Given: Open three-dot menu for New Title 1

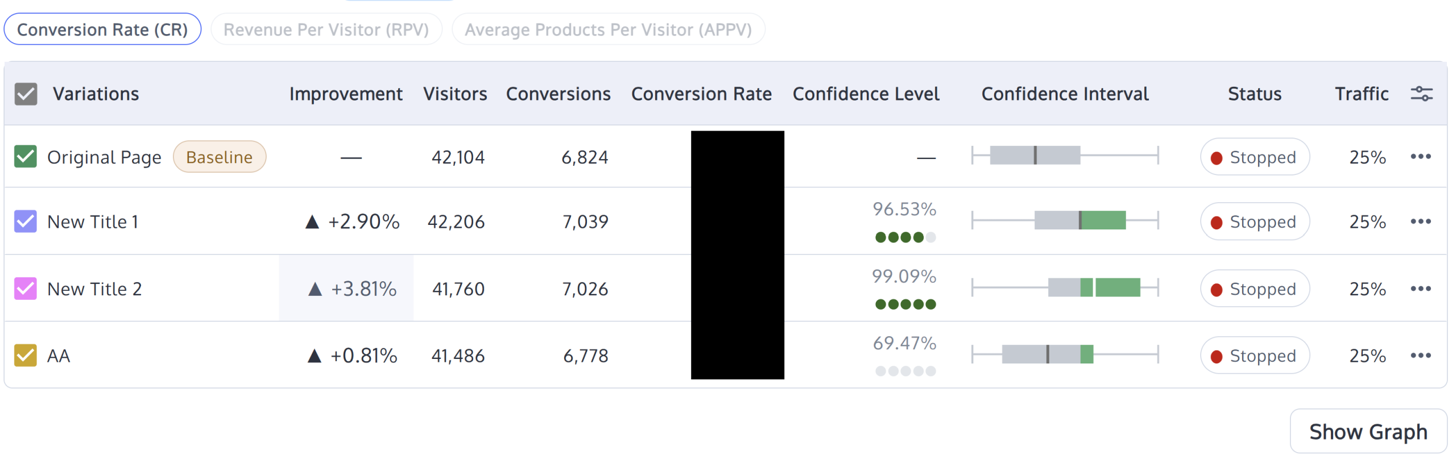Looking at the screenshot, I should (x=1420, y=222).
